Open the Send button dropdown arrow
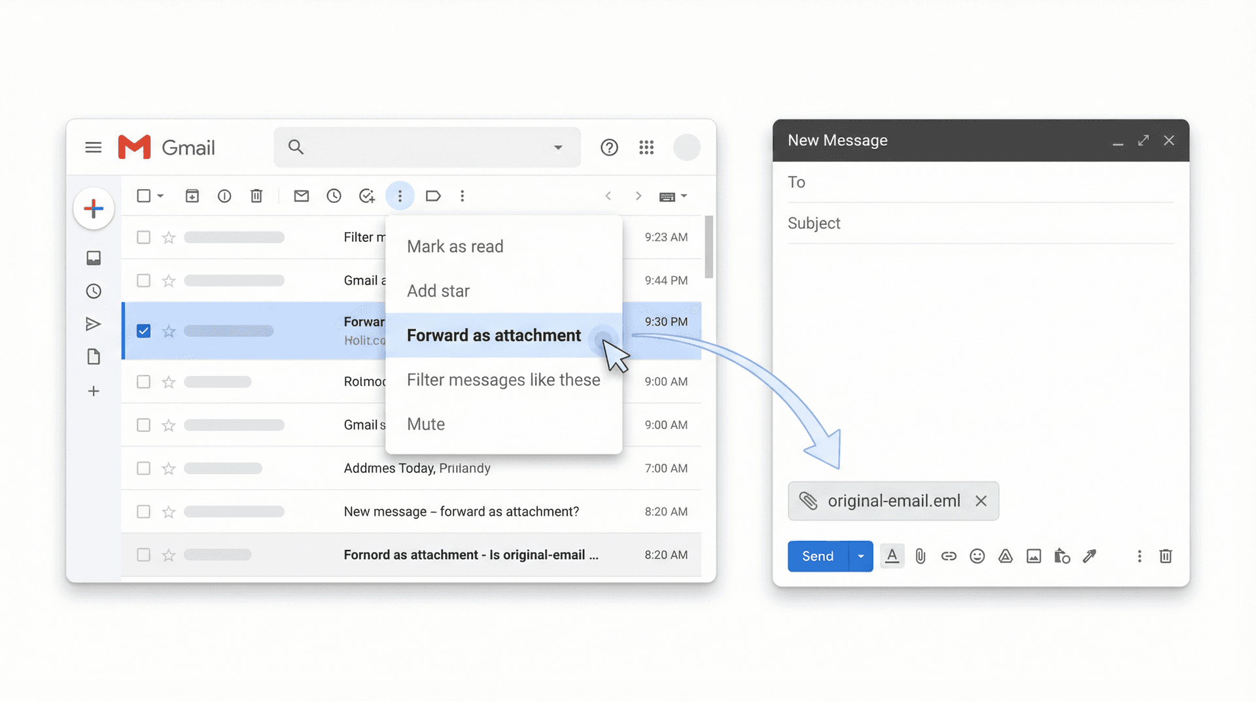This screenshot has height=701, width=1256. tap(860, 556)
